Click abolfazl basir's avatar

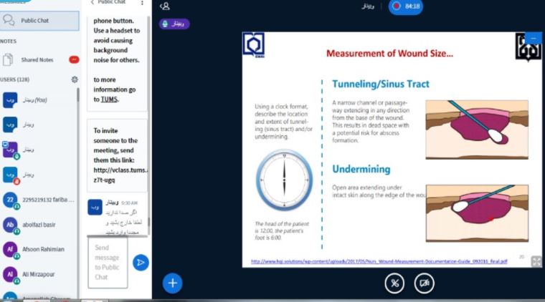pos(10,225)
